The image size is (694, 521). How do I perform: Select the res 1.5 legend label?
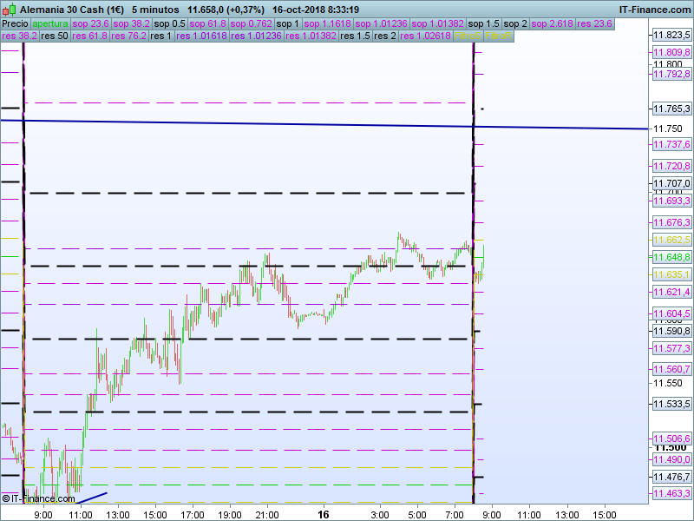[356, 36]
